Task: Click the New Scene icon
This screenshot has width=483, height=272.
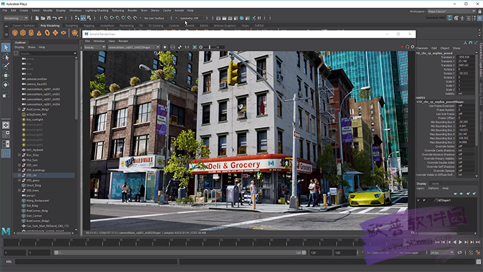Action: tap(37, 18)
